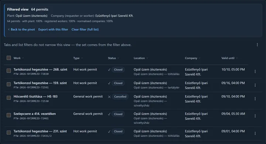Open row menu for Hőcserélő tisztítása permit

255,99
